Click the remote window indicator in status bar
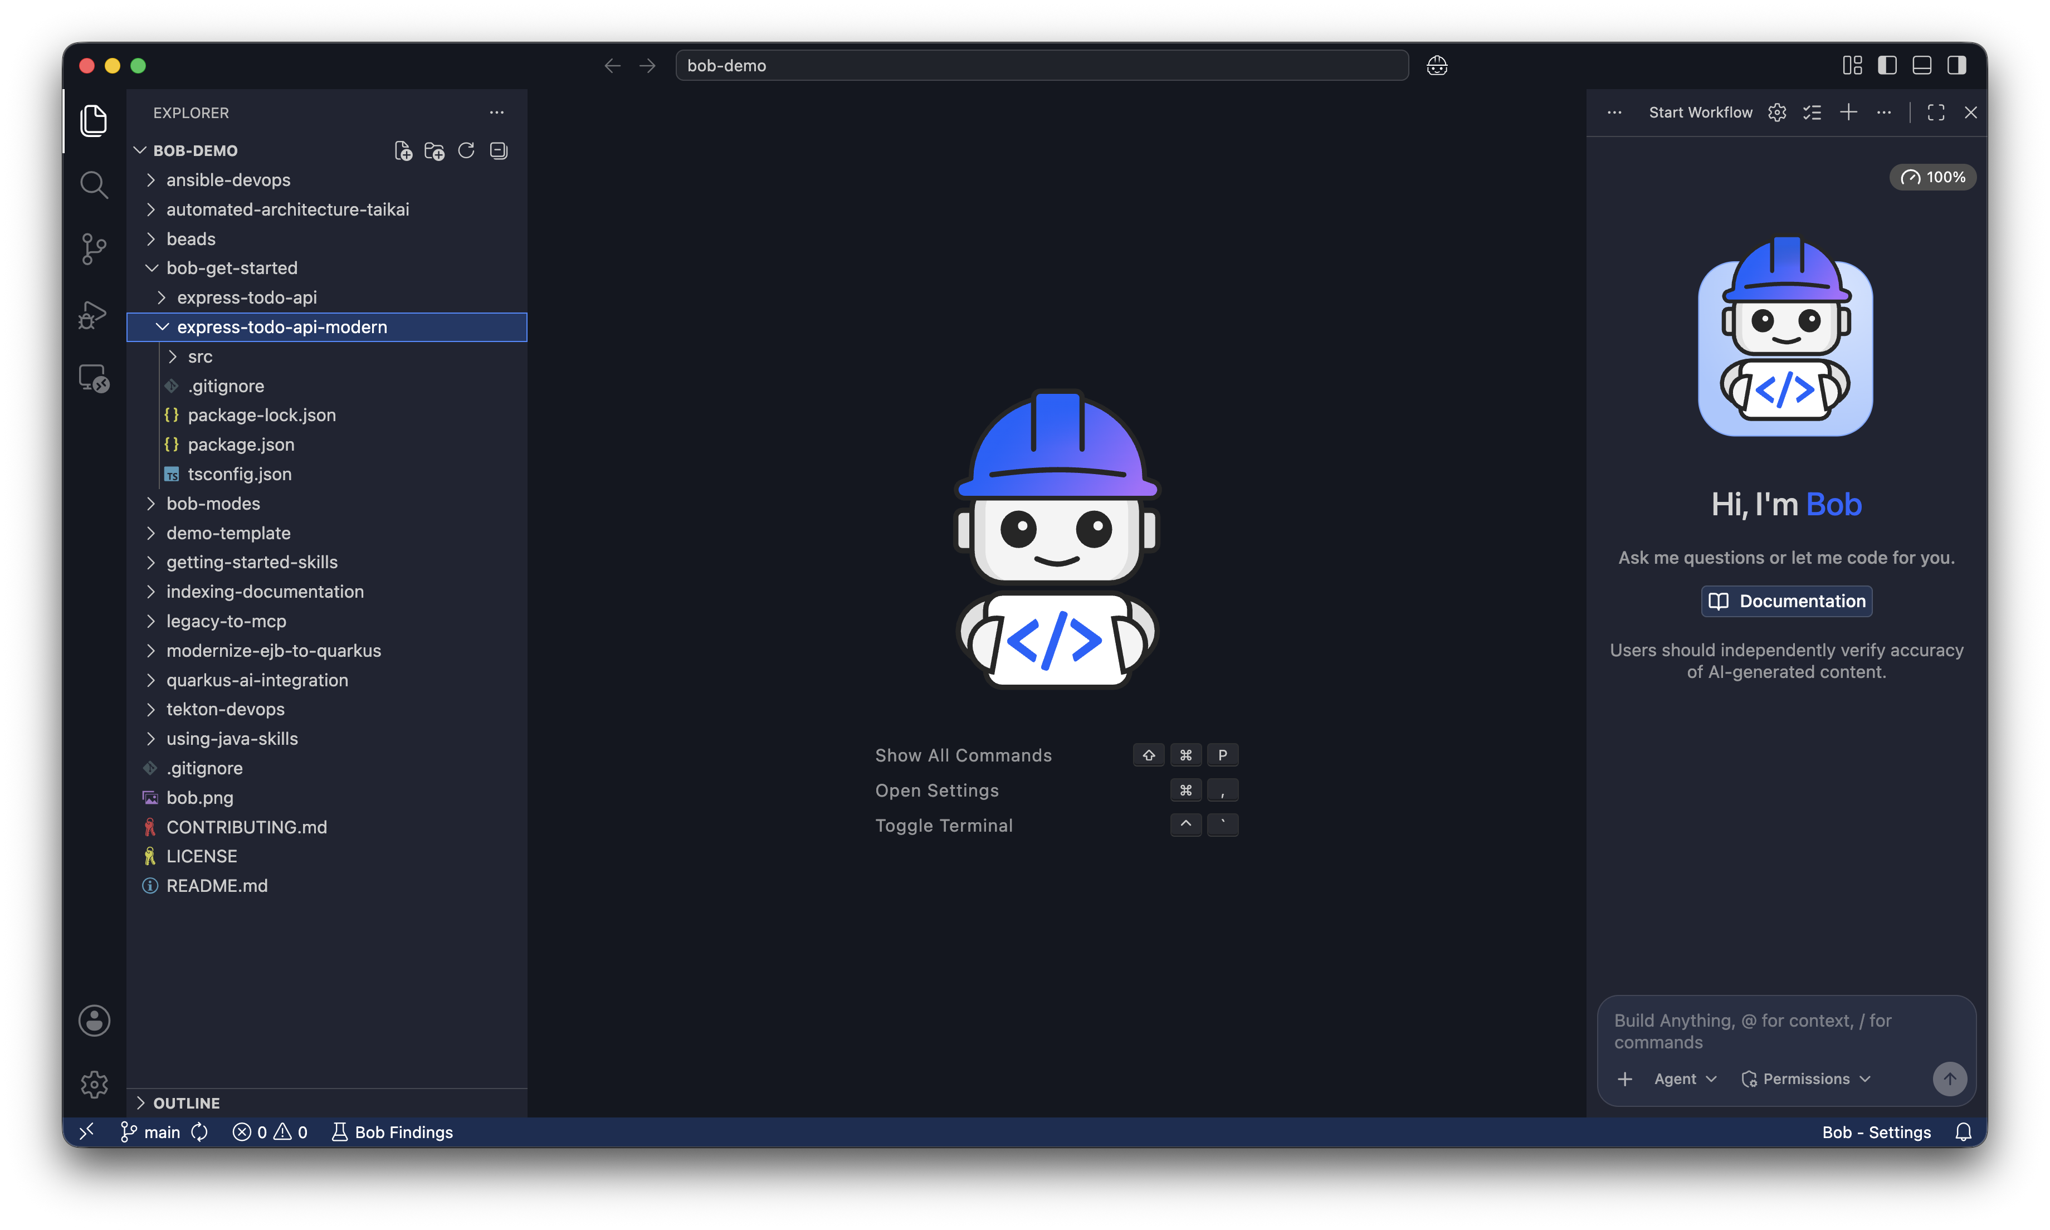The image size is (2050, 1230). coord(86,1132)
